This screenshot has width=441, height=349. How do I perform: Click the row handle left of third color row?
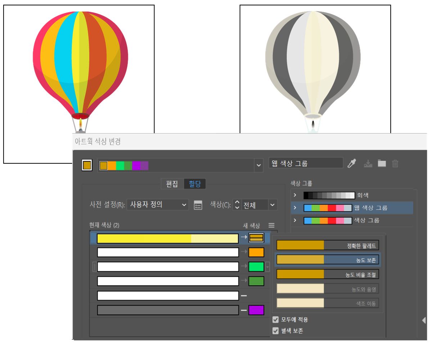95,267
